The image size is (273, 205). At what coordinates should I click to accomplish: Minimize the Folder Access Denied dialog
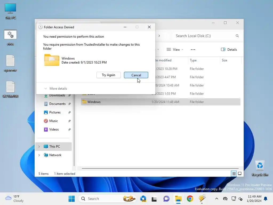point(125,27)
